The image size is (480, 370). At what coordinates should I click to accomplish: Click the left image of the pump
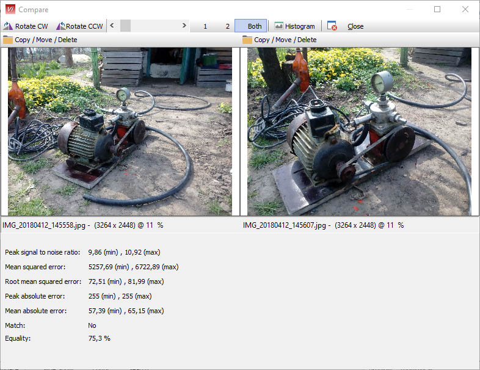[x=120, y=132]
